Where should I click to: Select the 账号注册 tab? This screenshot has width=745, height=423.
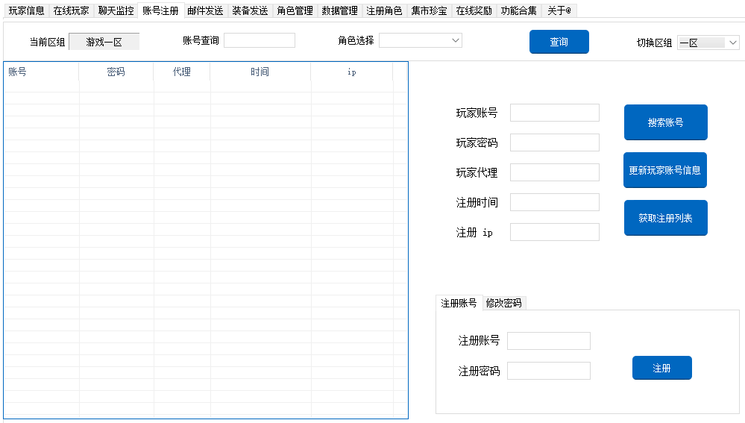160,10
